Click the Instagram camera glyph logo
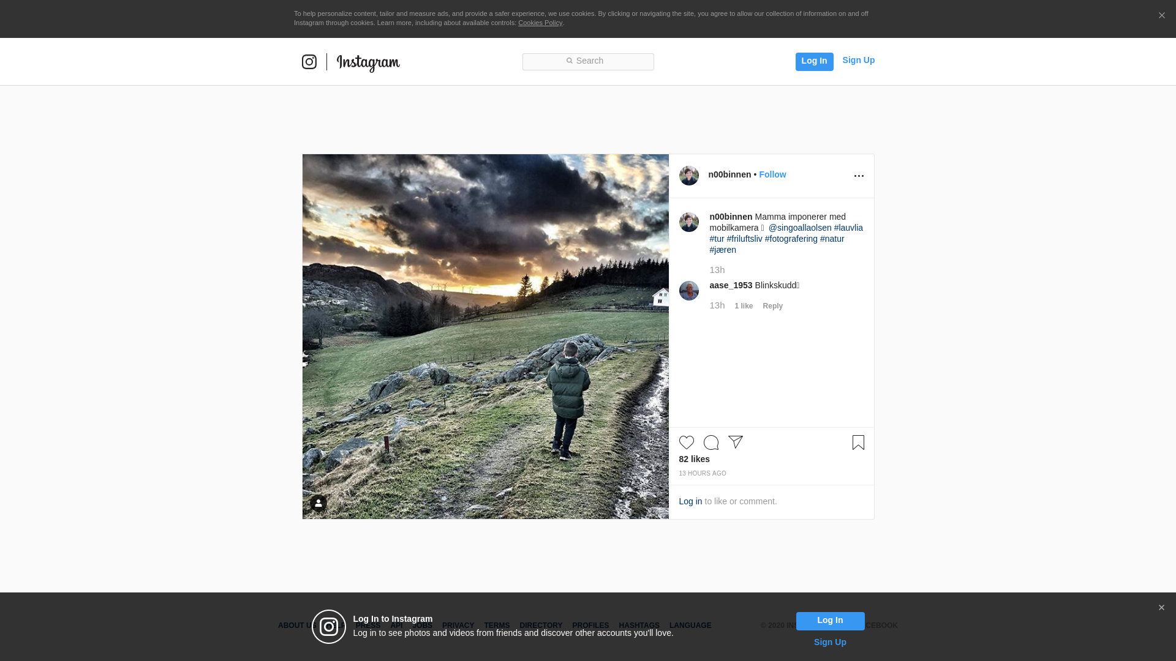This screenshot has width=1176, height=661. [309, 62]
